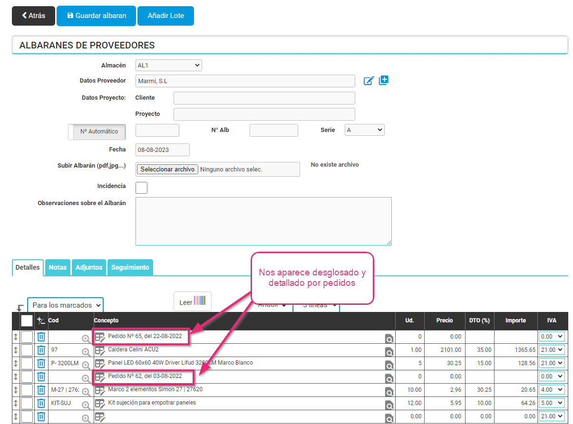Open the Almacén AL1 dropdown

(168, 65)
